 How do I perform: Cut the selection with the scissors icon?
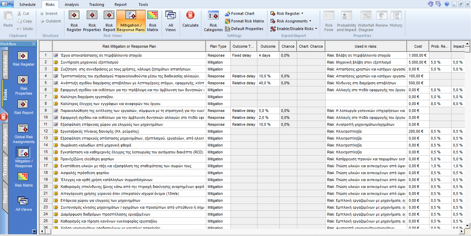coord(23,13)
